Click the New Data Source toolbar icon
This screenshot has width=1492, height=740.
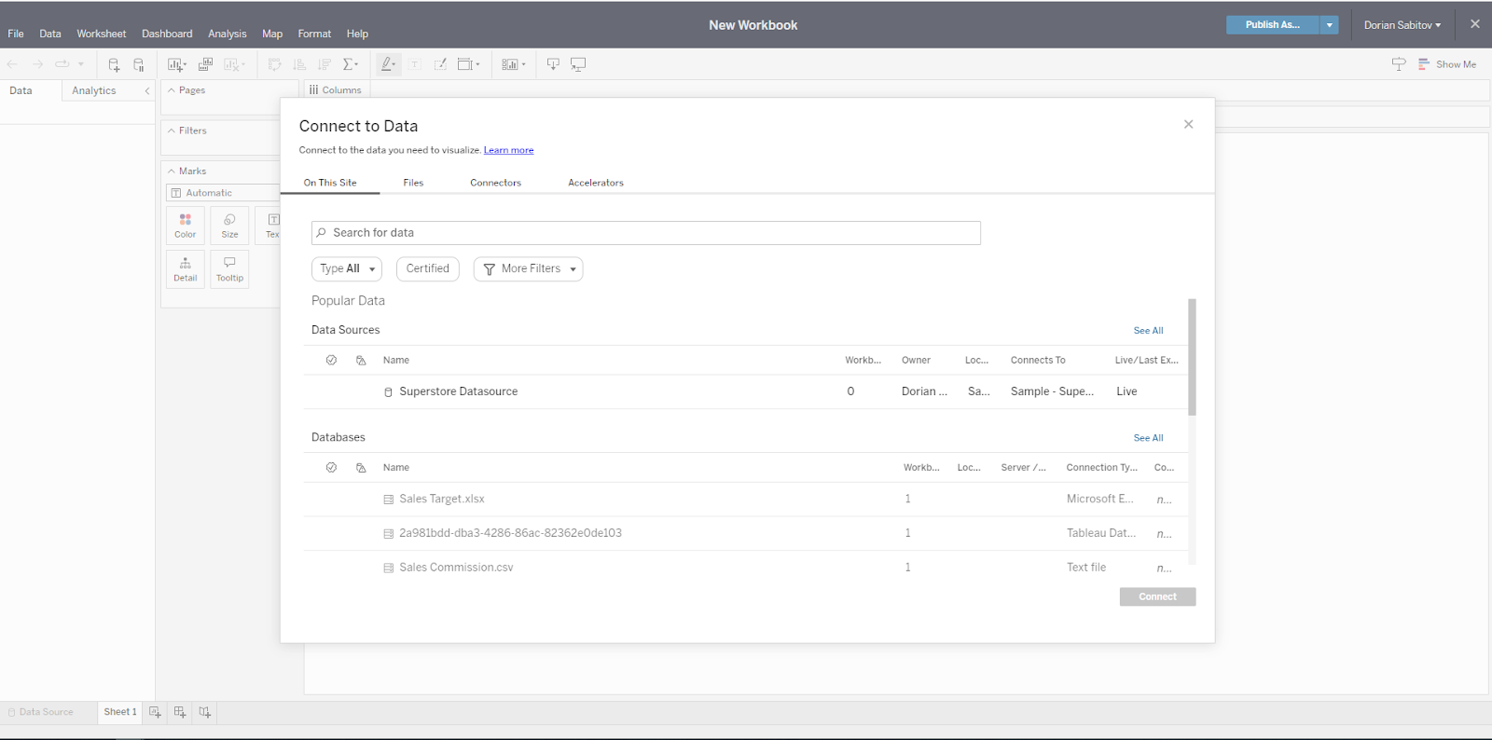tap(114, 64)
